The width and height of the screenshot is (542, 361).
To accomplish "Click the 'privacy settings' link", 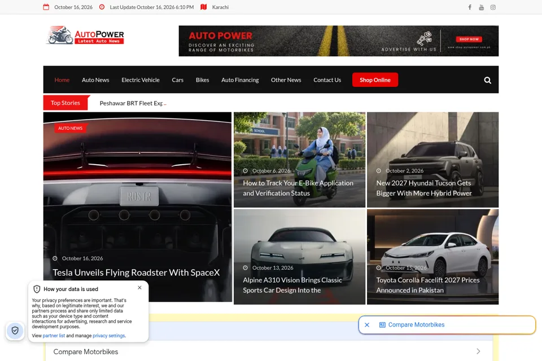I will pos(108,336).
